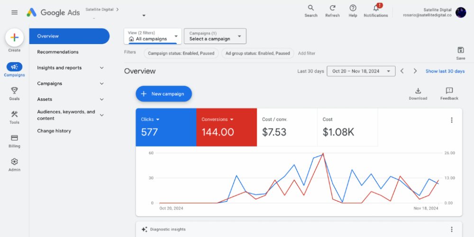Click the Campaign status: Enabled, Paused filter chip

point(181,53)
